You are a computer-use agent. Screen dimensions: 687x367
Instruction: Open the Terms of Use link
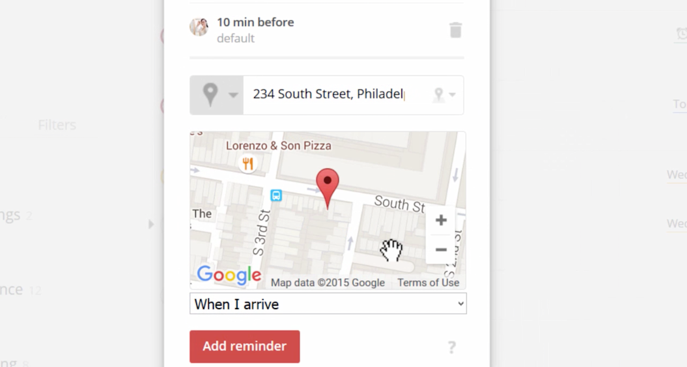428,283
